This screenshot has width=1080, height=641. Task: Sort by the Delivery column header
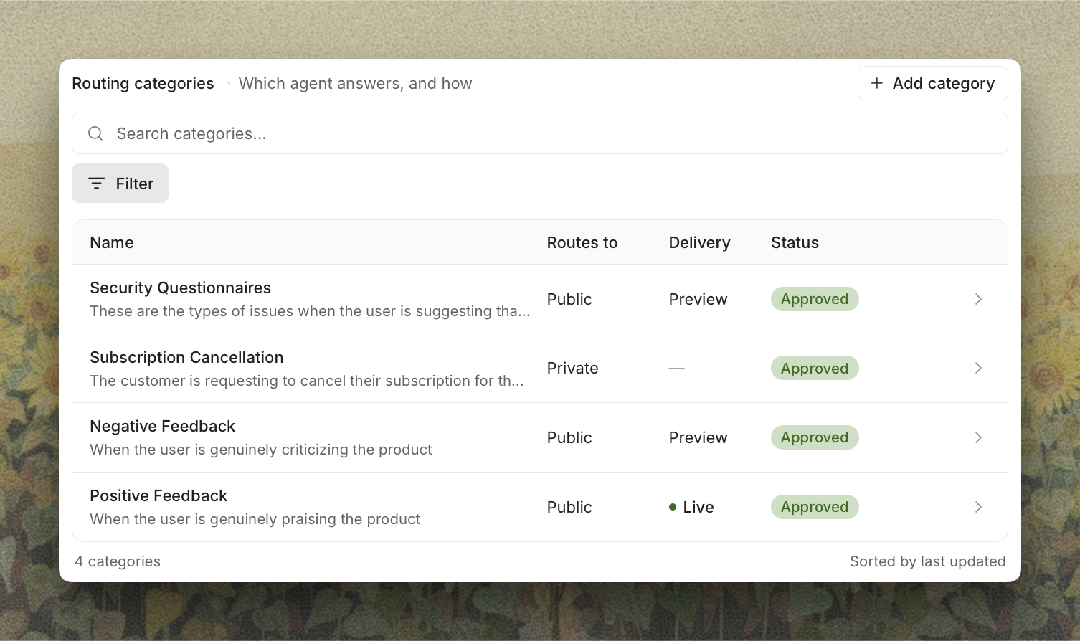coord(699,242)
